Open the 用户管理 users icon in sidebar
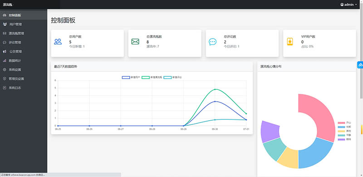This screenshot has height=177, width=363. pyautogui.click(x=5, y=24)
